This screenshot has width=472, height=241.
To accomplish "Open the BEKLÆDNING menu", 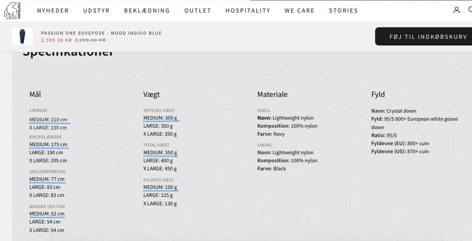I will coord(147,10).
